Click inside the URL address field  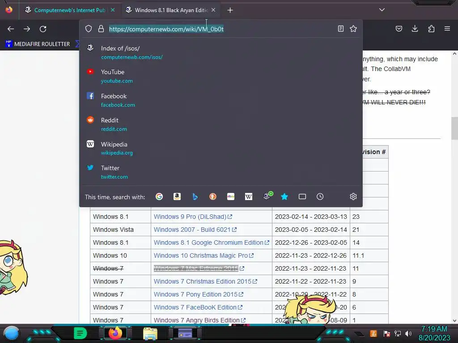pos(221,29)
